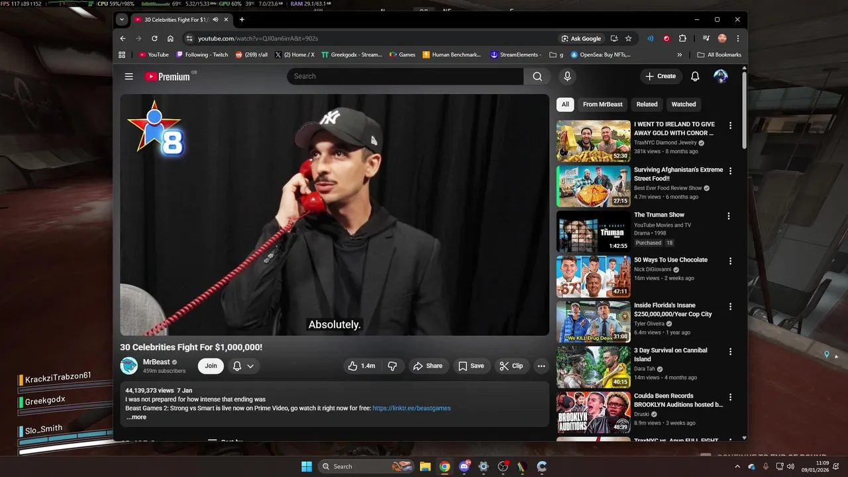The image size is (848, 477).
Task: Open OBS Studio from the taskbar
Action: [503, 466]
